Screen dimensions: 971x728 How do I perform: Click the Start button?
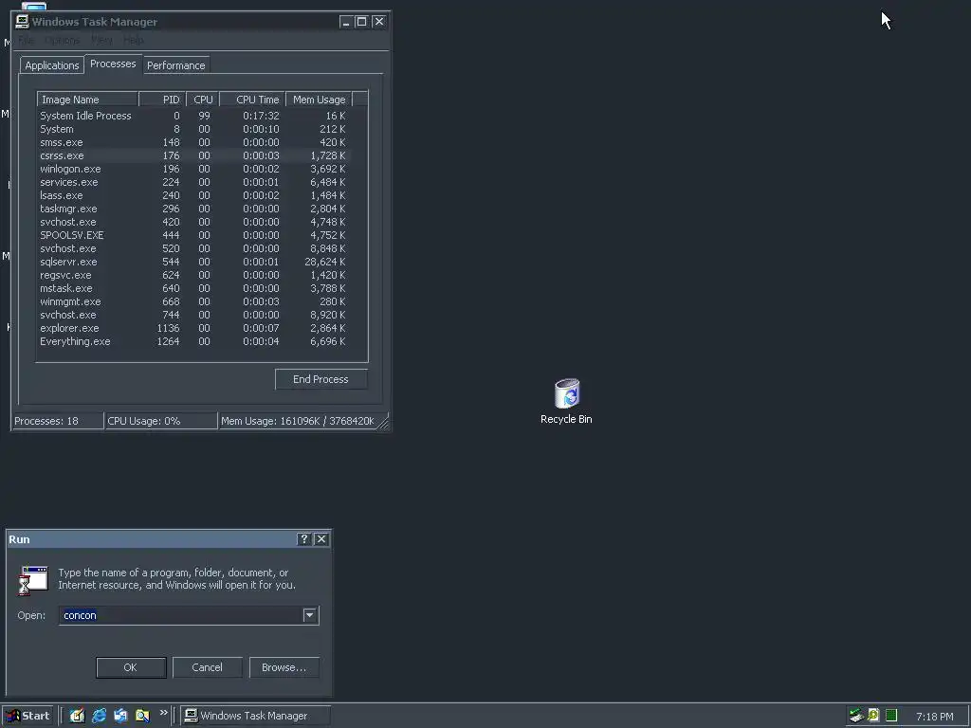[x=27, y=716]
